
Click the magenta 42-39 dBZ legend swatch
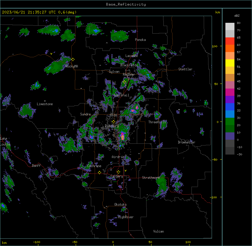pyautogui.click(x=230, y=92)
